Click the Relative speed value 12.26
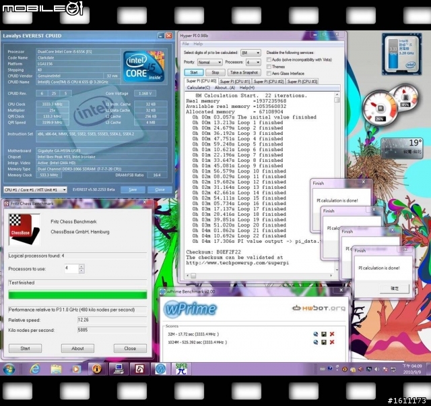The image size is (431, 406). point(112,320)
